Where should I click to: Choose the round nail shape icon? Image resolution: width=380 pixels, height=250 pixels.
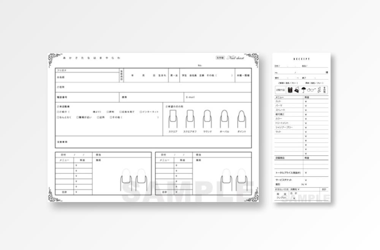click(x=207, y=119)
